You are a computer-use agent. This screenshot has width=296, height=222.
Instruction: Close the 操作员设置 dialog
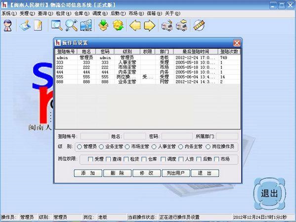click(237, 43)
